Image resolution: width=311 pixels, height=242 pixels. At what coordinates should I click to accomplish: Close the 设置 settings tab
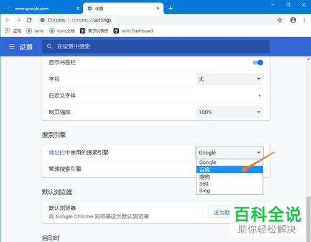tap(158, 9)
